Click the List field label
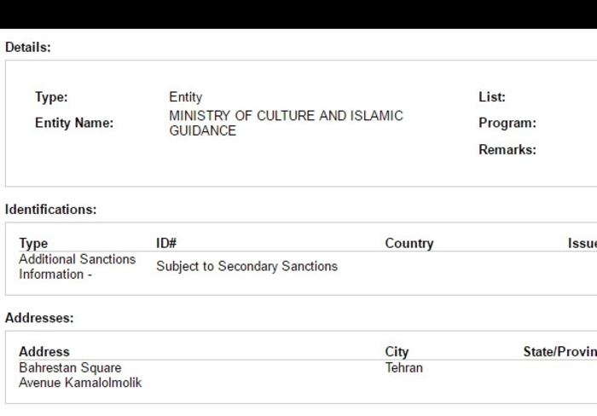 click(x=492, y=97)
